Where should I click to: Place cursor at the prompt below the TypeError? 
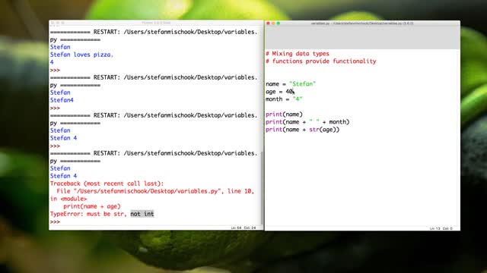click(x=55, y=221)
